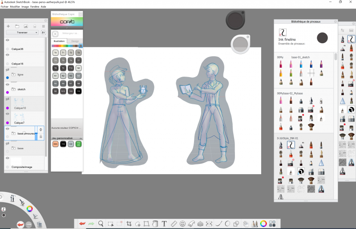
Task: Activate the Ruler guide tool
Action: 174,224
